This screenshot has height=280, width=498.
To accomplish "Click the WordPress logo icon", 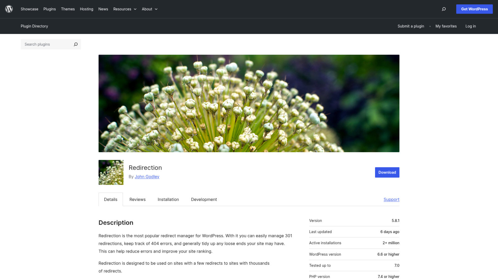I will pyautogui.click(x=9, y=9).
